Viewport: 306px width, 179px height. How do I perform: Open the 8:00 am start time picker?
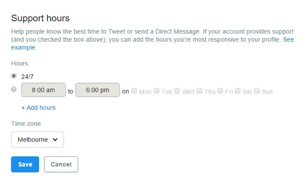43,90
